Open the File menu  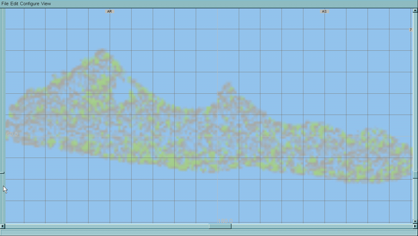(5, 4)
